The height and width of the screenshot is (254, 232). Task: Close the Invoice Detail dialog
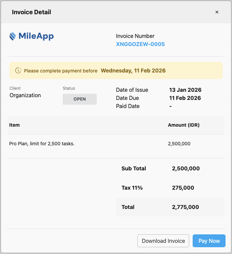[217, 12]
